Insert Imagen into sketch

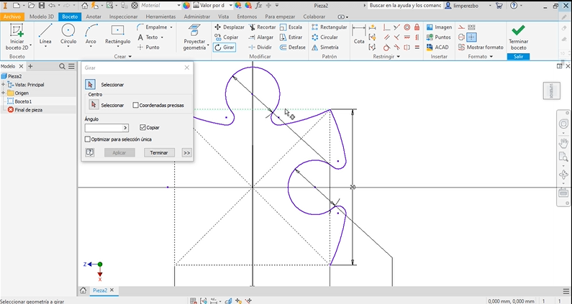click(x=439, y=27)
